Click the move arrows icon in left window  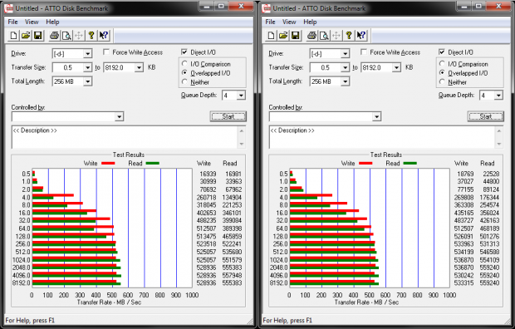pyautogui.click(x=79, y=36)
